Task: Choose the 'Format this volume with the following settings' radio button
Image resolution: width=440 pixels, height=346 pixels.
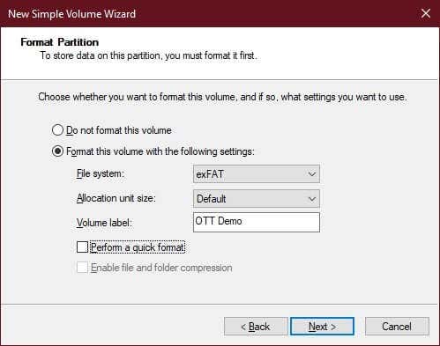Action: tap(57, 151)
